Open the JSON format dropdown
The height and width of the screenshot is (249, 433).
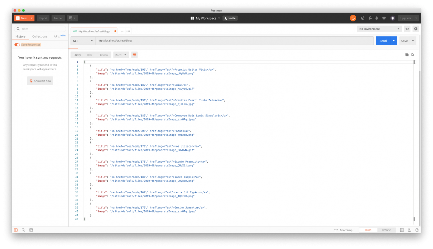coord(121,55)
